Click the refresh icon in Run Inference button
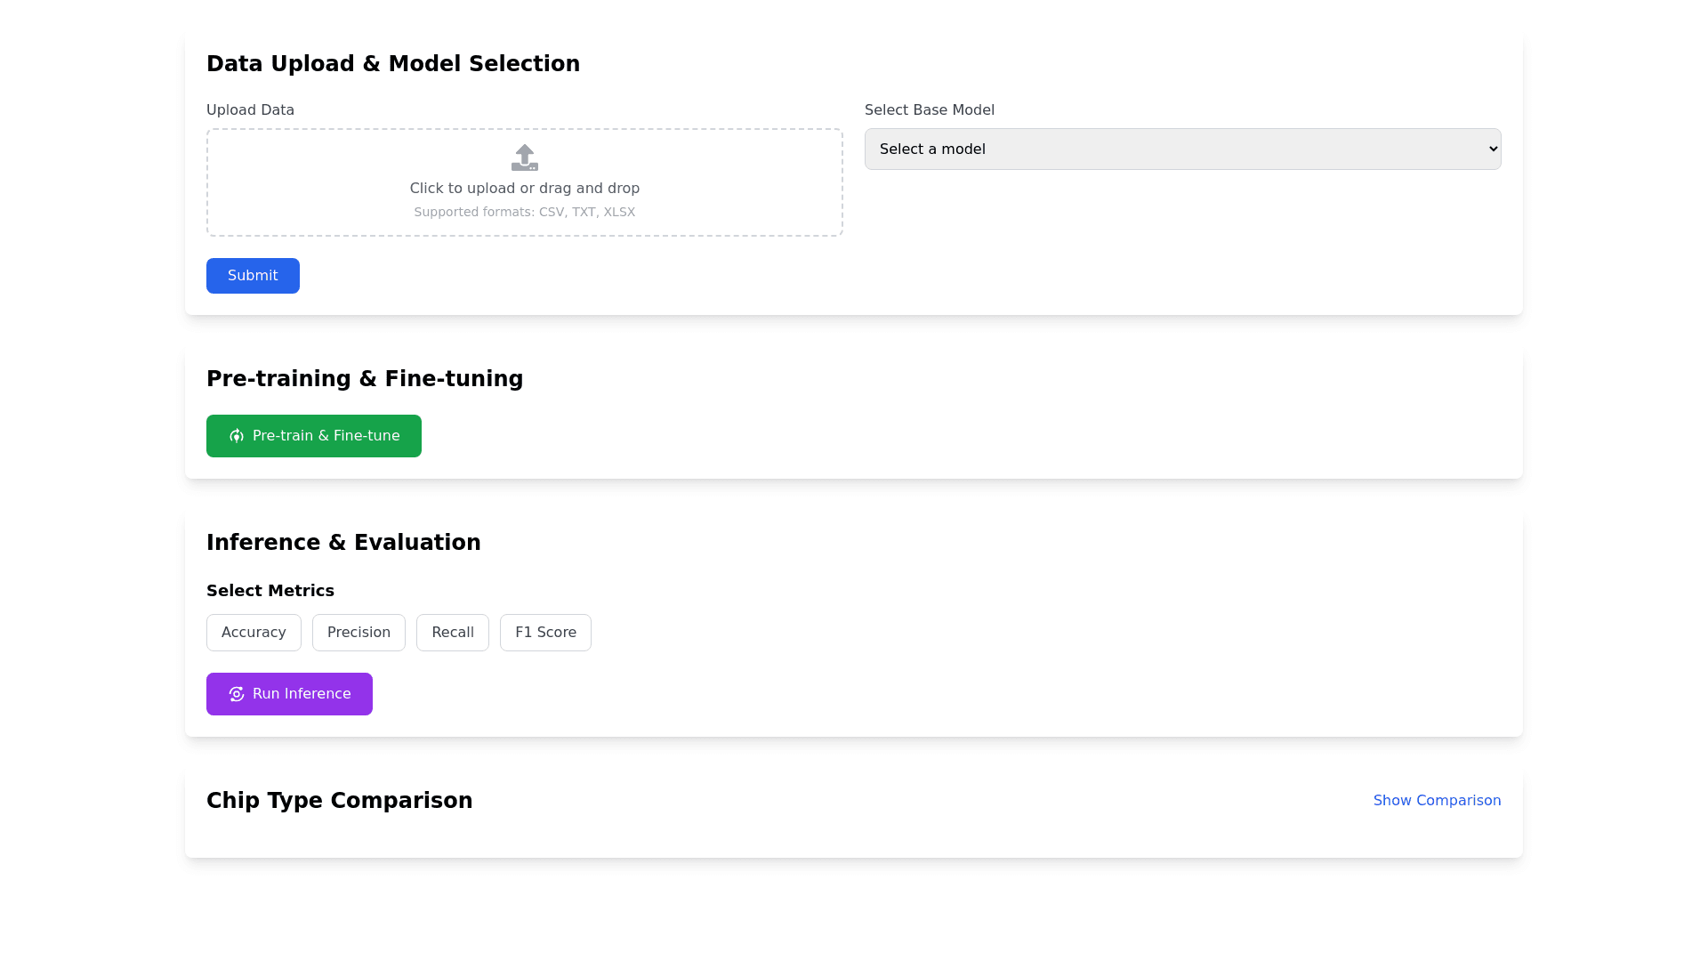The image size is (1708, 961). 236,694
